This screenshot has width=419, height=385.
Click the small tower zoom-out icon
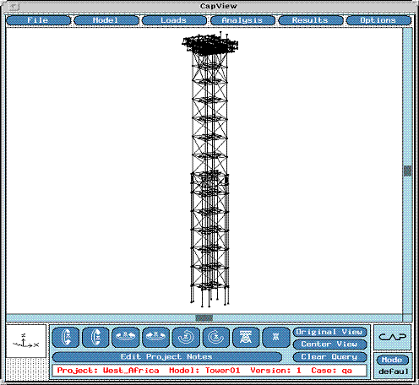coord(276,337)
